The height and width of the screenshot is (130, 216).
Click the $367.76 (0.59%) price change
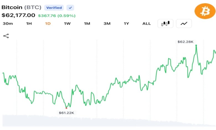click(57, 16)
